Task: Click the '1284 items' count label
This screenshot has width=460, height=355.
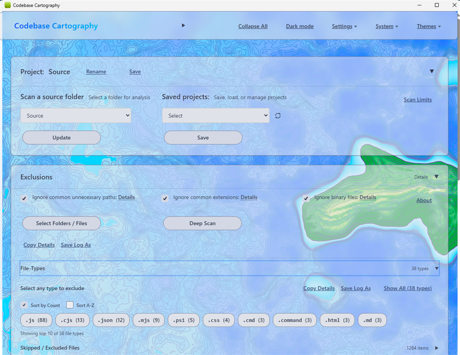Action: coord(417,348)
